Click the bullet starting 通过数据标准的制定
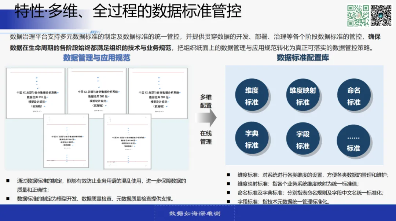 point(102,185)
